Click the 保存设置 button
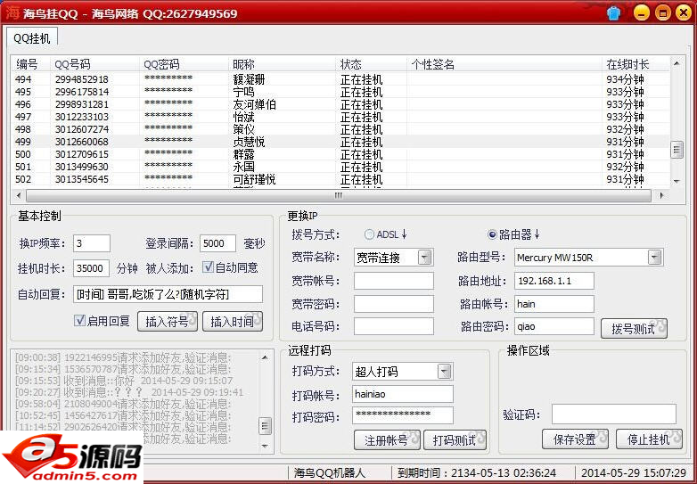This screenshot has width=697, height=484. 575,439
